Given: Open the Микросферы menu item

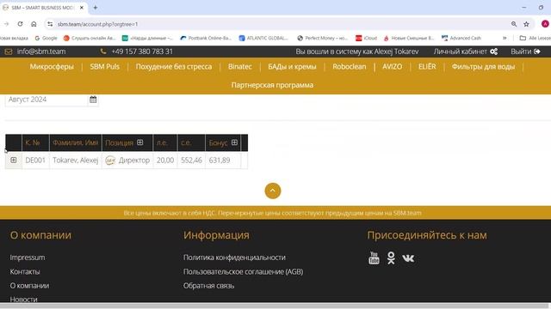Looking at the screenshot, I should click(52, 67).
